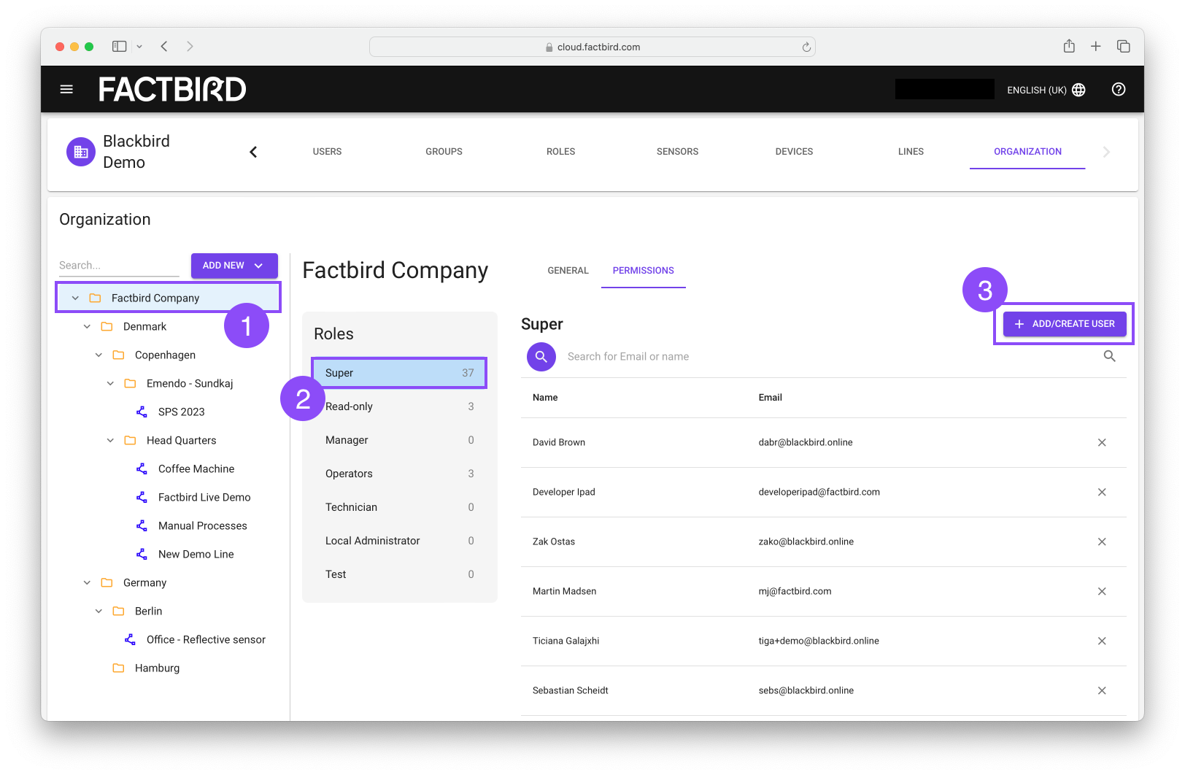Click the SPS 2023 line icon
This screenshot has width=1185, height=775.
[142, 412]
